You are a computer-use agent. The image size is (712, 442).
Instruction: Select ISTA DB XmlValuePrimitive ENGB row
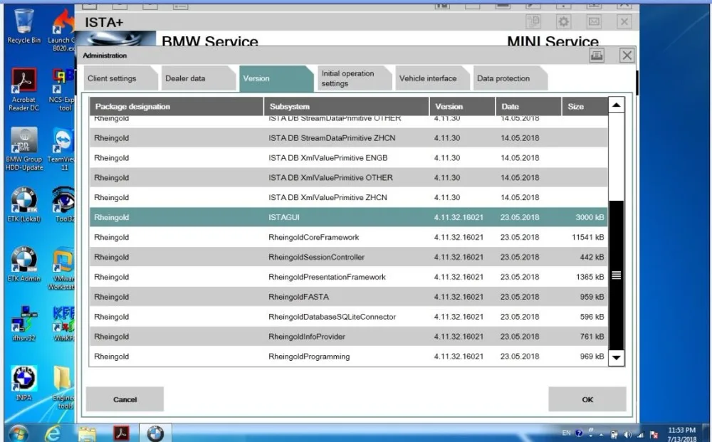coord(349,158)
